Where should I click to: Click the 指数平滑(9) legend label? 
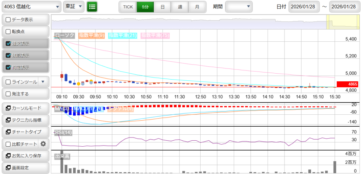(91, 35)
